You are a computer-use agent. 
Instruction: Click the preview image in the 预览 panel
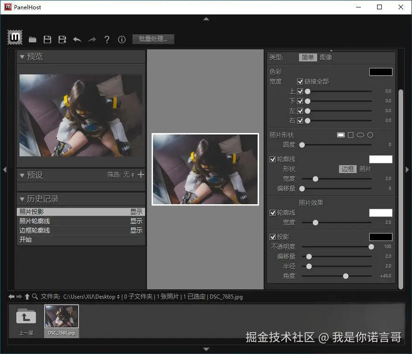[x=80, y=115]
